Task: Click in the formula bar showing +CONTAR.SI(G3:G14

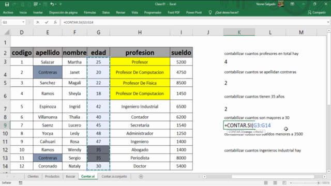Action: click(x=193, y=22)
